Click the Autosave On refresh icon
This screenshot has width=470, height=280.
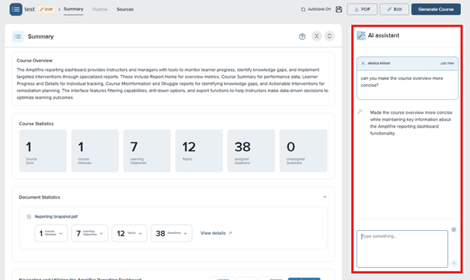pyautogui.click(x=303, y=9)
